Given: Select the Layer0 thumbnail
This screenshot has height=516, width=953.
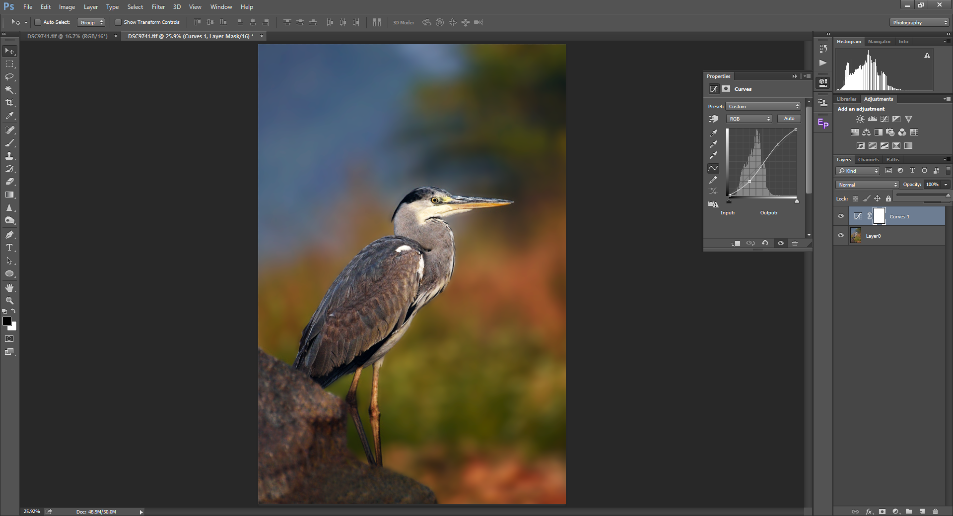Looking at the screenshot, I should point(856,236).
